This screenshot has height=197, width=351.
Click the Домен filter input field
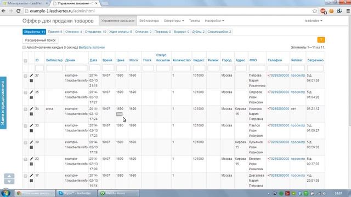[76, 68]
